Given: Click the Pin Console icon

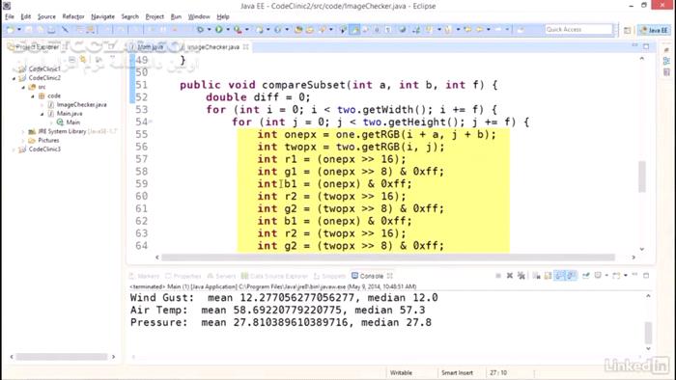Looking at the screenshot, I should [x=586, y=276].
